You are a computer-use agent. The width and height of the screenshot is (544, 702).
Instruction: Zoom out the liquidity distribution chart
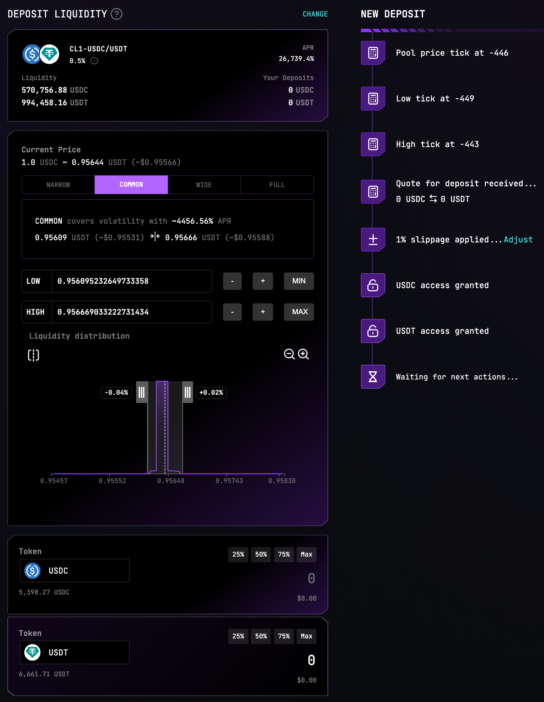(x=289, y=354)
